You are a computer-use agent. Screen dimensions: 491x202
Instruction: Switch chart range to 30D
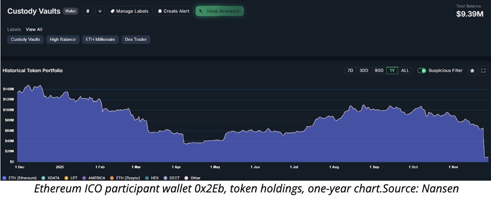click(x=364, y=71)
